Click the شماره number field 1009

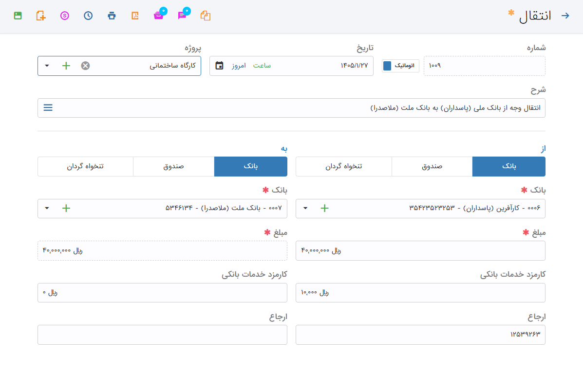(x=485, y=66)
